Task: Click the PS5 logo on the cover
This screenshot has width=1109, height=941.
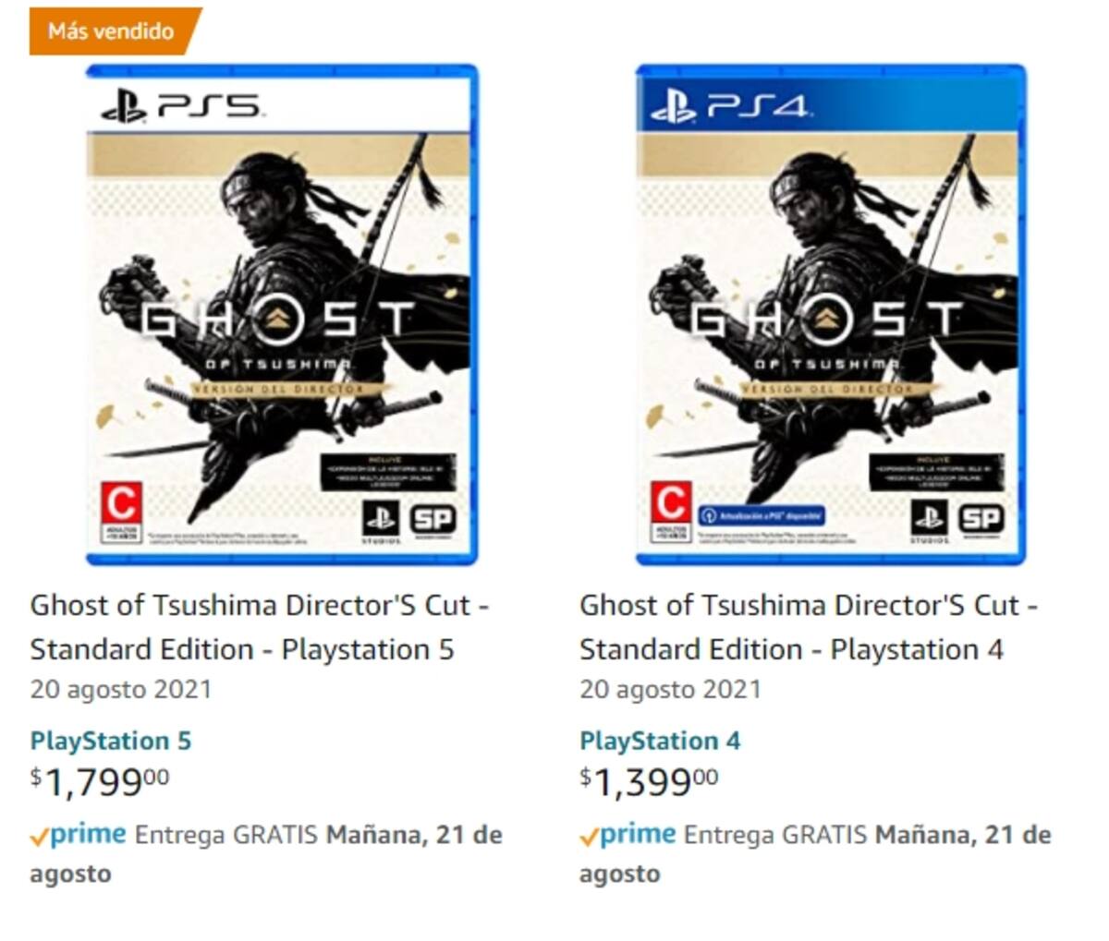Action: (181, 106)
